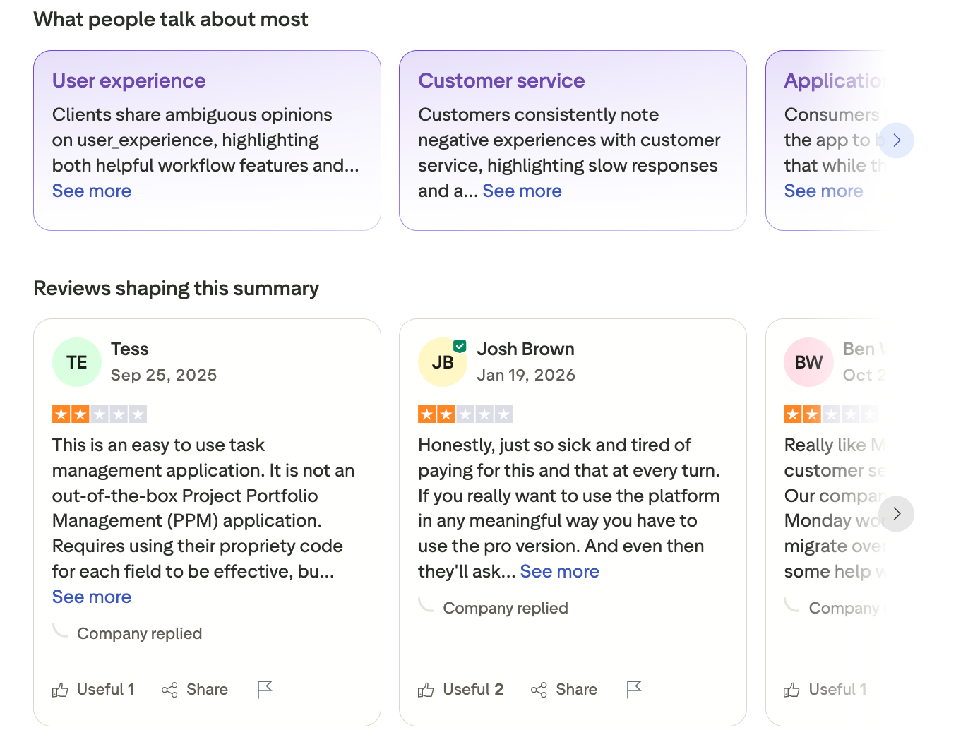The image size is (956, 754).
Task: Flag Josh Brown's review
Action: pyautogui.click(x=634, y=689)
